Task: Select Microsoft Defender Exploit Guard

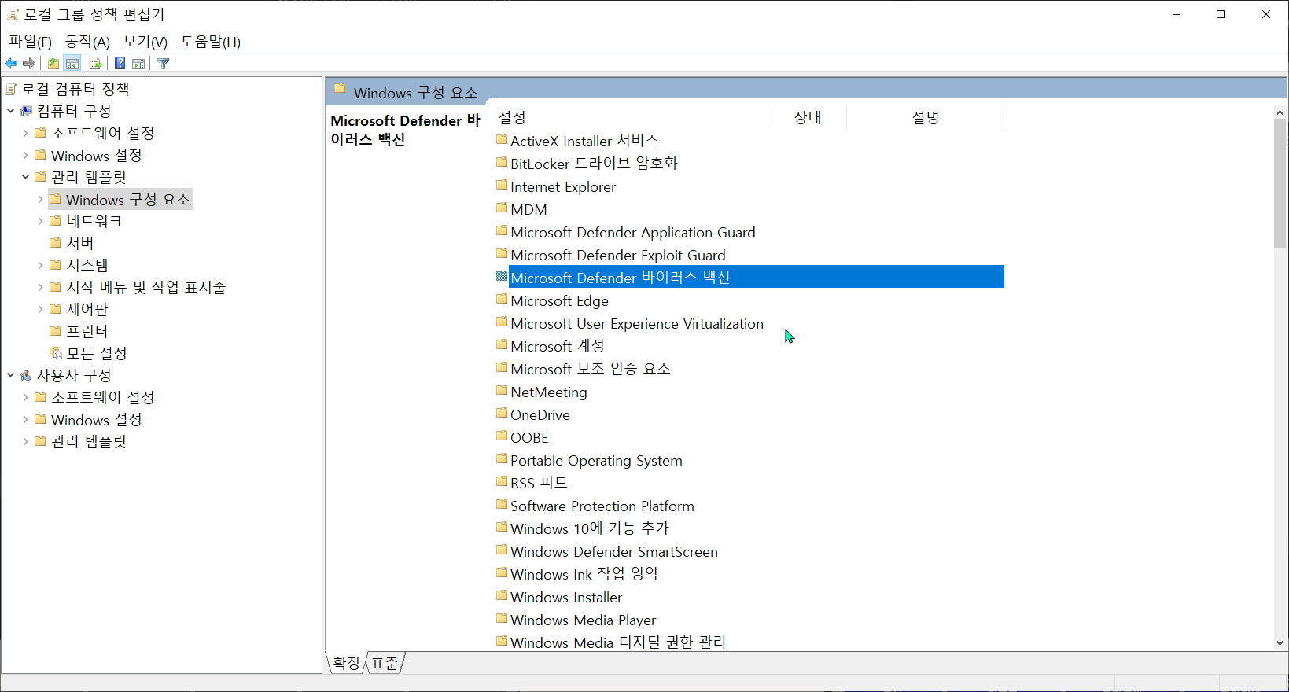Action: [x=618, y=255]
